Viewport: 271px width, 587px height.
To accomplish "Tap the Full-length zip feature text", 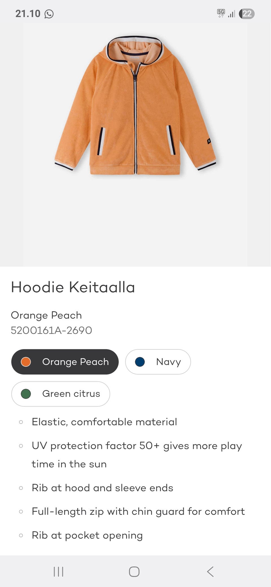I will [x=138, y=511].
